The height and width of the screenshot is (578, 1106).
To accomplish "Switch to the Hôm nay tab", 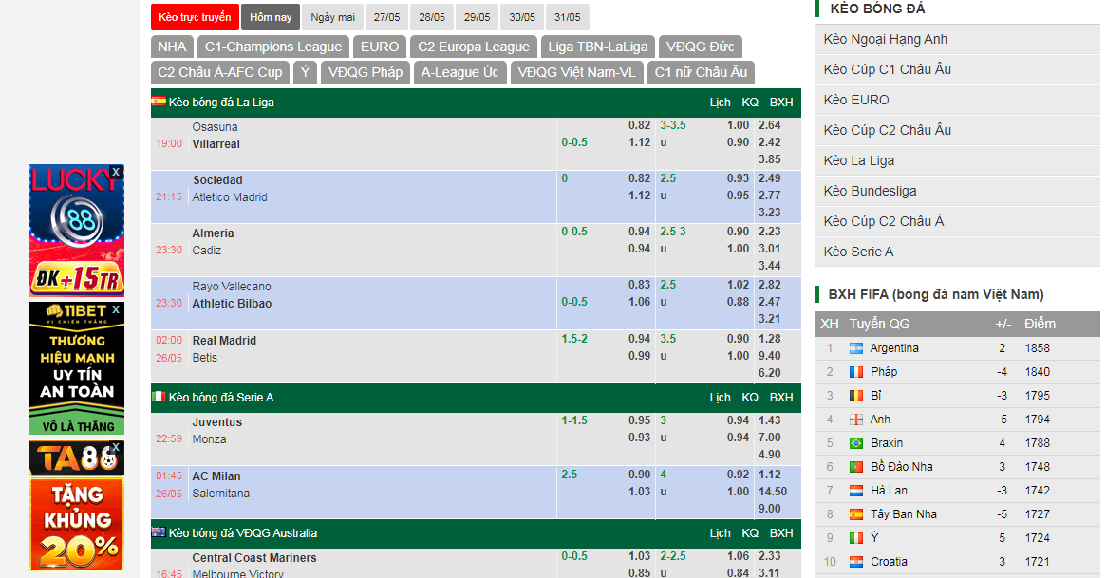I will [x=271, y=17].
